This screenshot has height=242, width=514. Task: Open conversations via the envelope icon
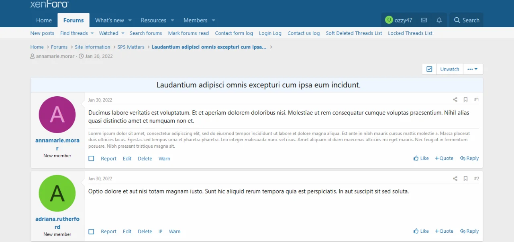(424, 20)
